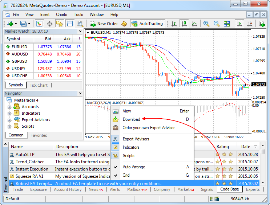Screen dimensions: 270x205
Task: Click the MetaEditor book icon beside New Order
Action: 124,24
